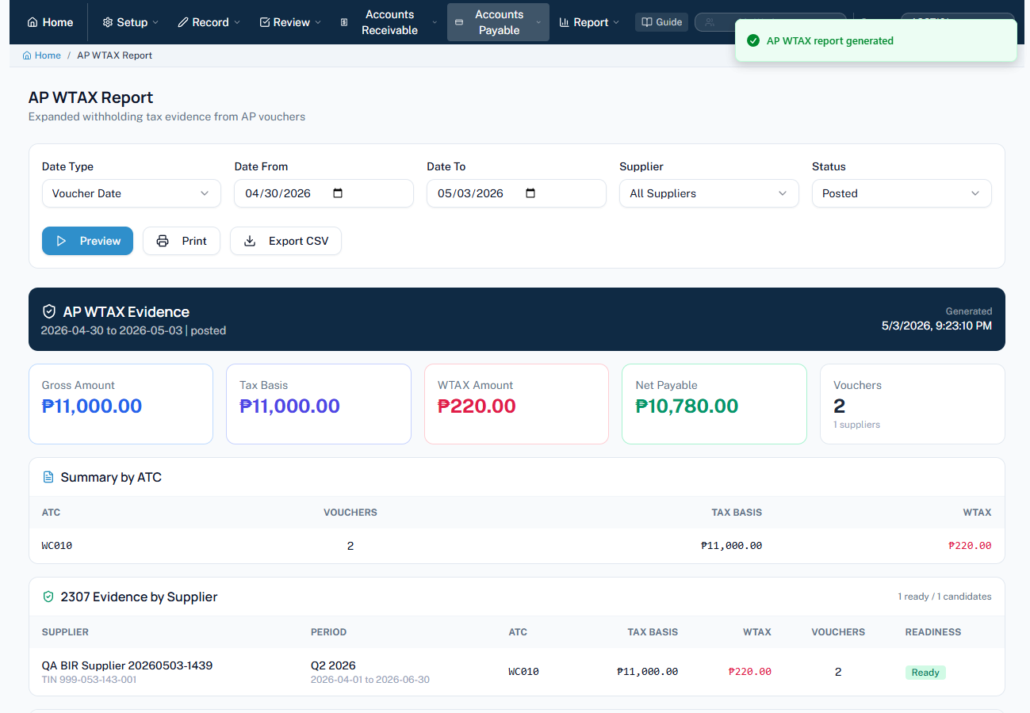Open the Guide button
This screenshot has width=1030, height=713.
[x=661, y=22]
